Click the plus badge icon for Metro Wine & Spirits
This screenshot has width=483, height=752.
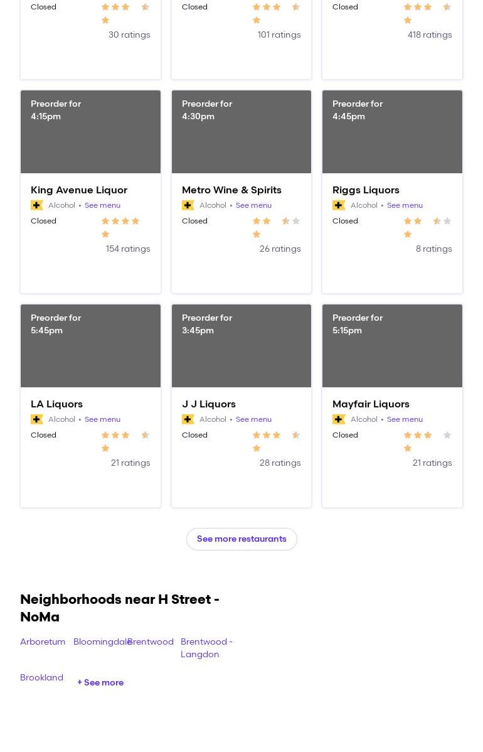pyautogui.click(x=188, y=205)
